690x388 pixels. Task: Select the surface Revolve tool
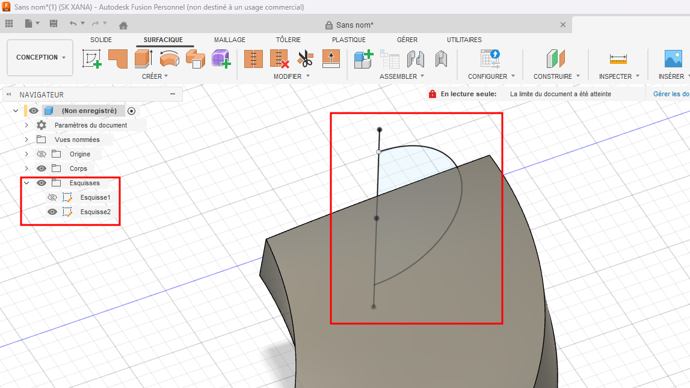coord(170,58)
